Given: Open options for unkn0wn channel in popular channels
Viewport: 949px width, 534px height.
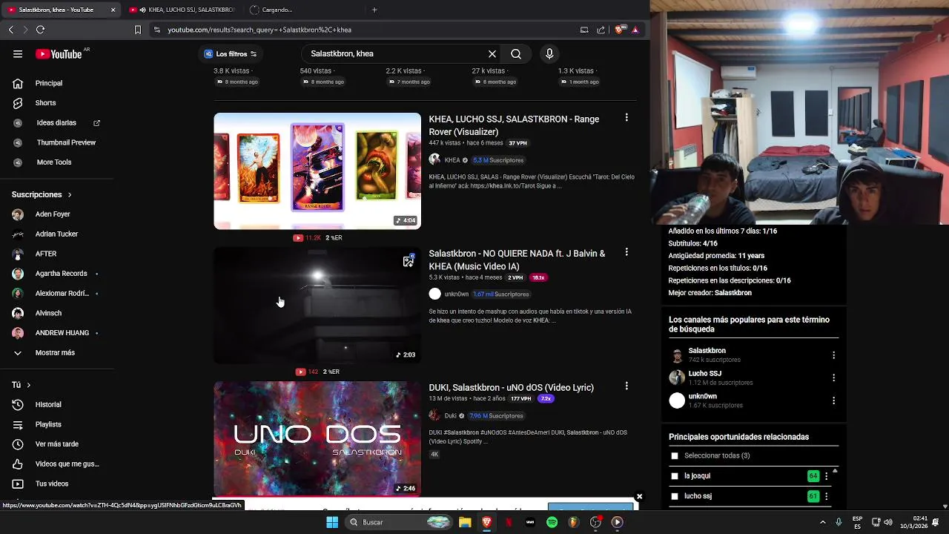Looking at the screenshot, I should (833, 400).
